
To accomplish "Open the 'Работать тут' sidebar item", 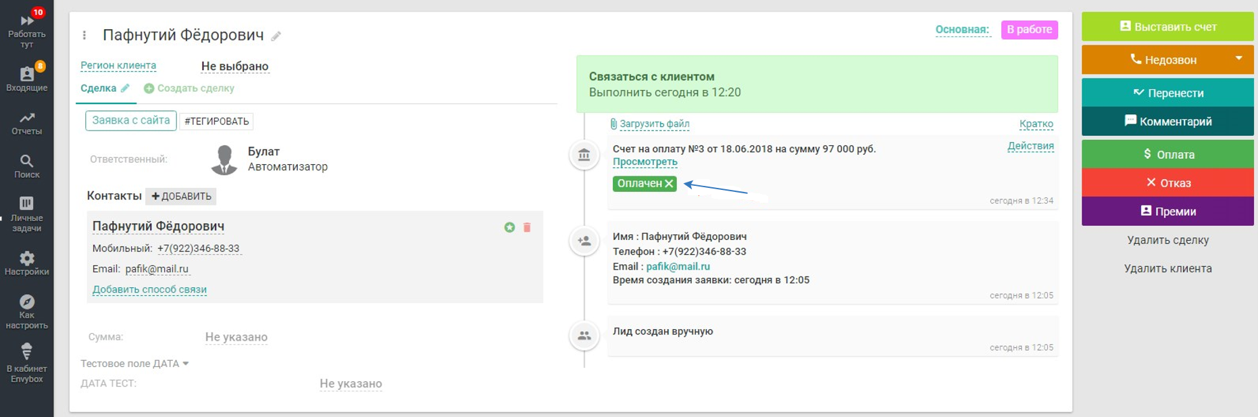I will click(26, 30).
